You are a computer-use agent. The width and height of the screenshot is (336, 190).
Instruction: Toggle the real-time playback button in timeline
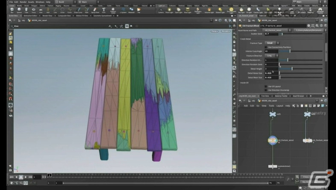(x=26, y=183)
